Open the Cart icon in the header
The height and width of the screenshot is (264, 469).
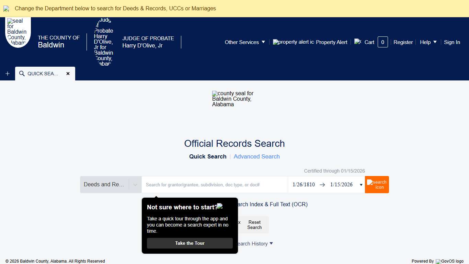(x=358, y=42)
